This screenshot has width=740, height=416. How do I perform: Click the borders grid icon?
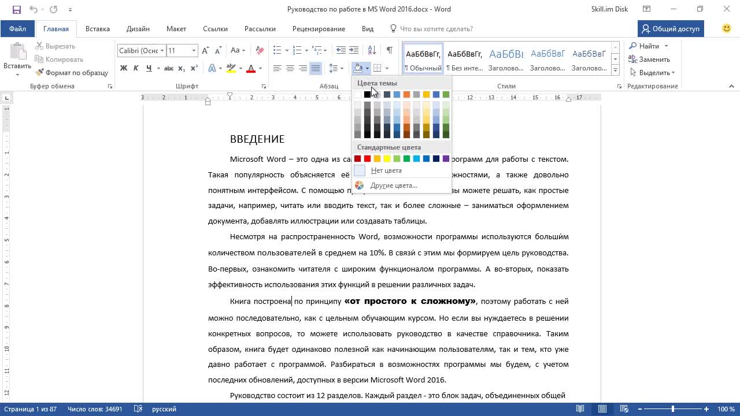click(378, 68)
